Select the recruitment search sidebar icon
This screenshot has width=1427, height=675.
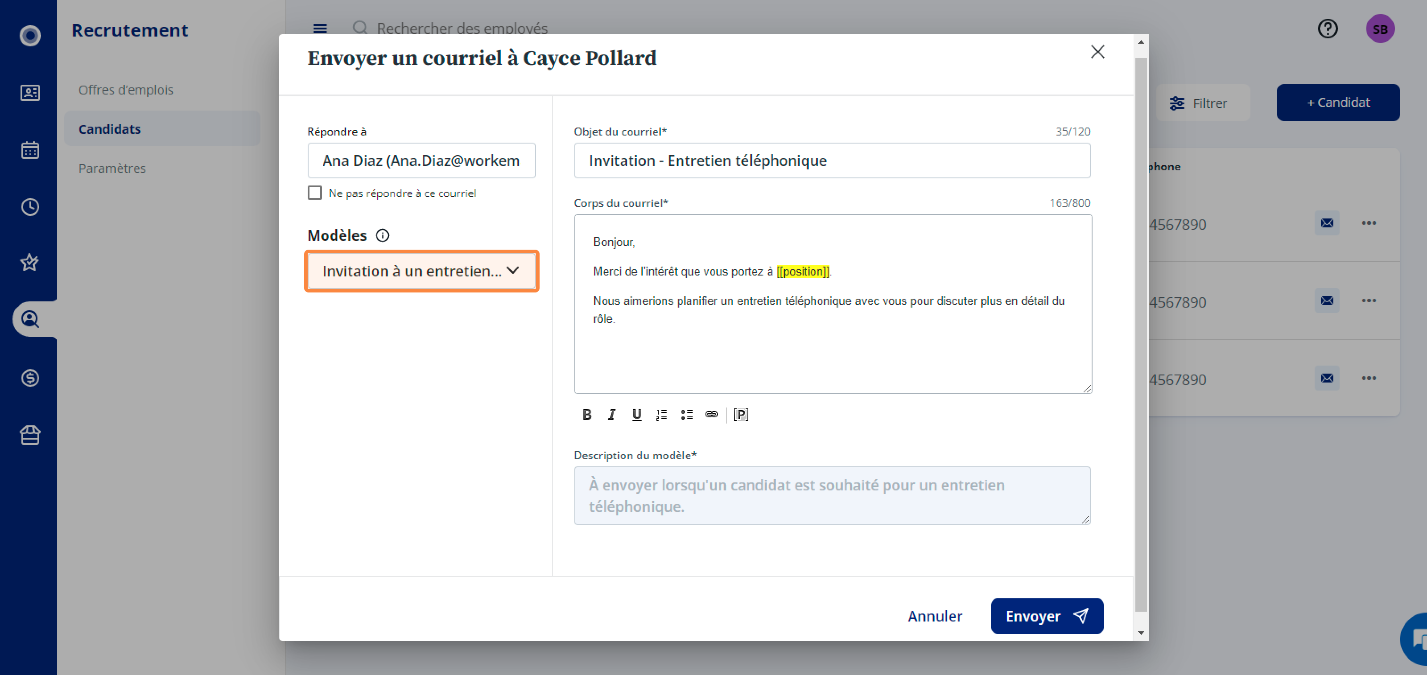tap(30, 319)
